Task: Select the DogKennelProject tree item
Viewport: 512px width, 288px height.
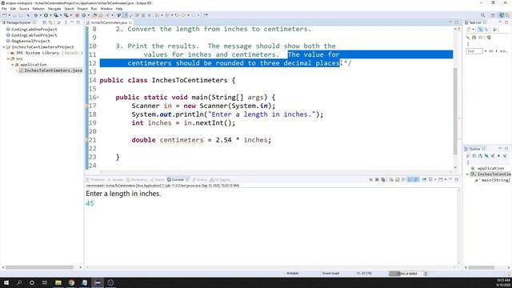Action: coord(30,41)
